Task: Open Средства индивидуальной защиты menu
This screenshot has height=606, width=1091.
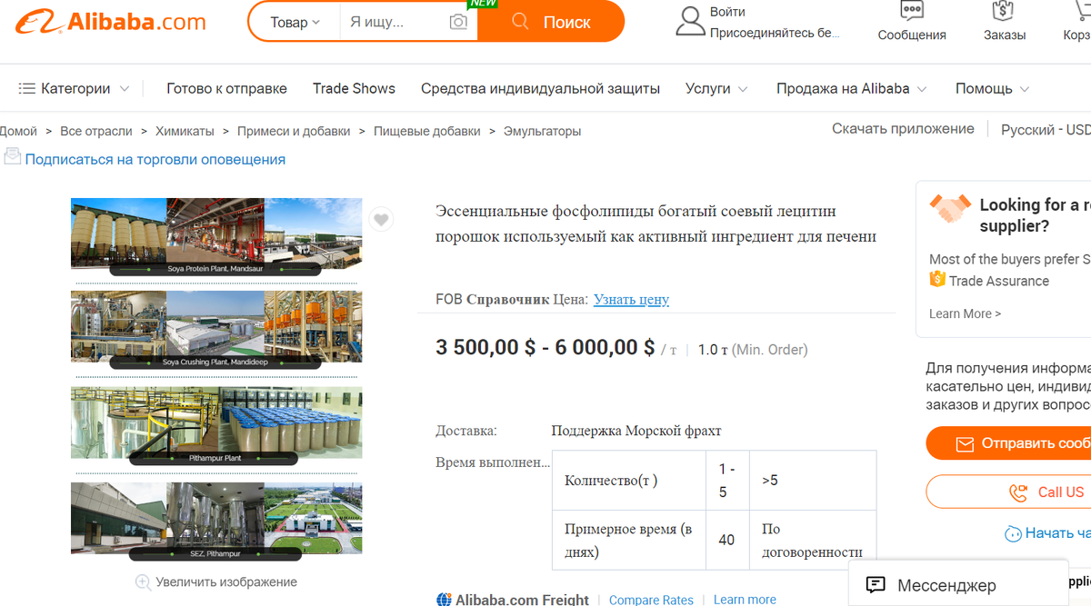Action: pyautogui.click(x=540, y=88)
